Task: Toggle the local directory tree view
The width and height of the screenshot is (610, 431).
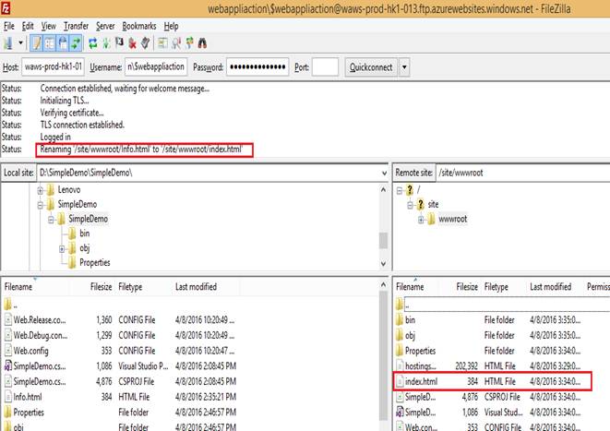Action: coord(50,43)
